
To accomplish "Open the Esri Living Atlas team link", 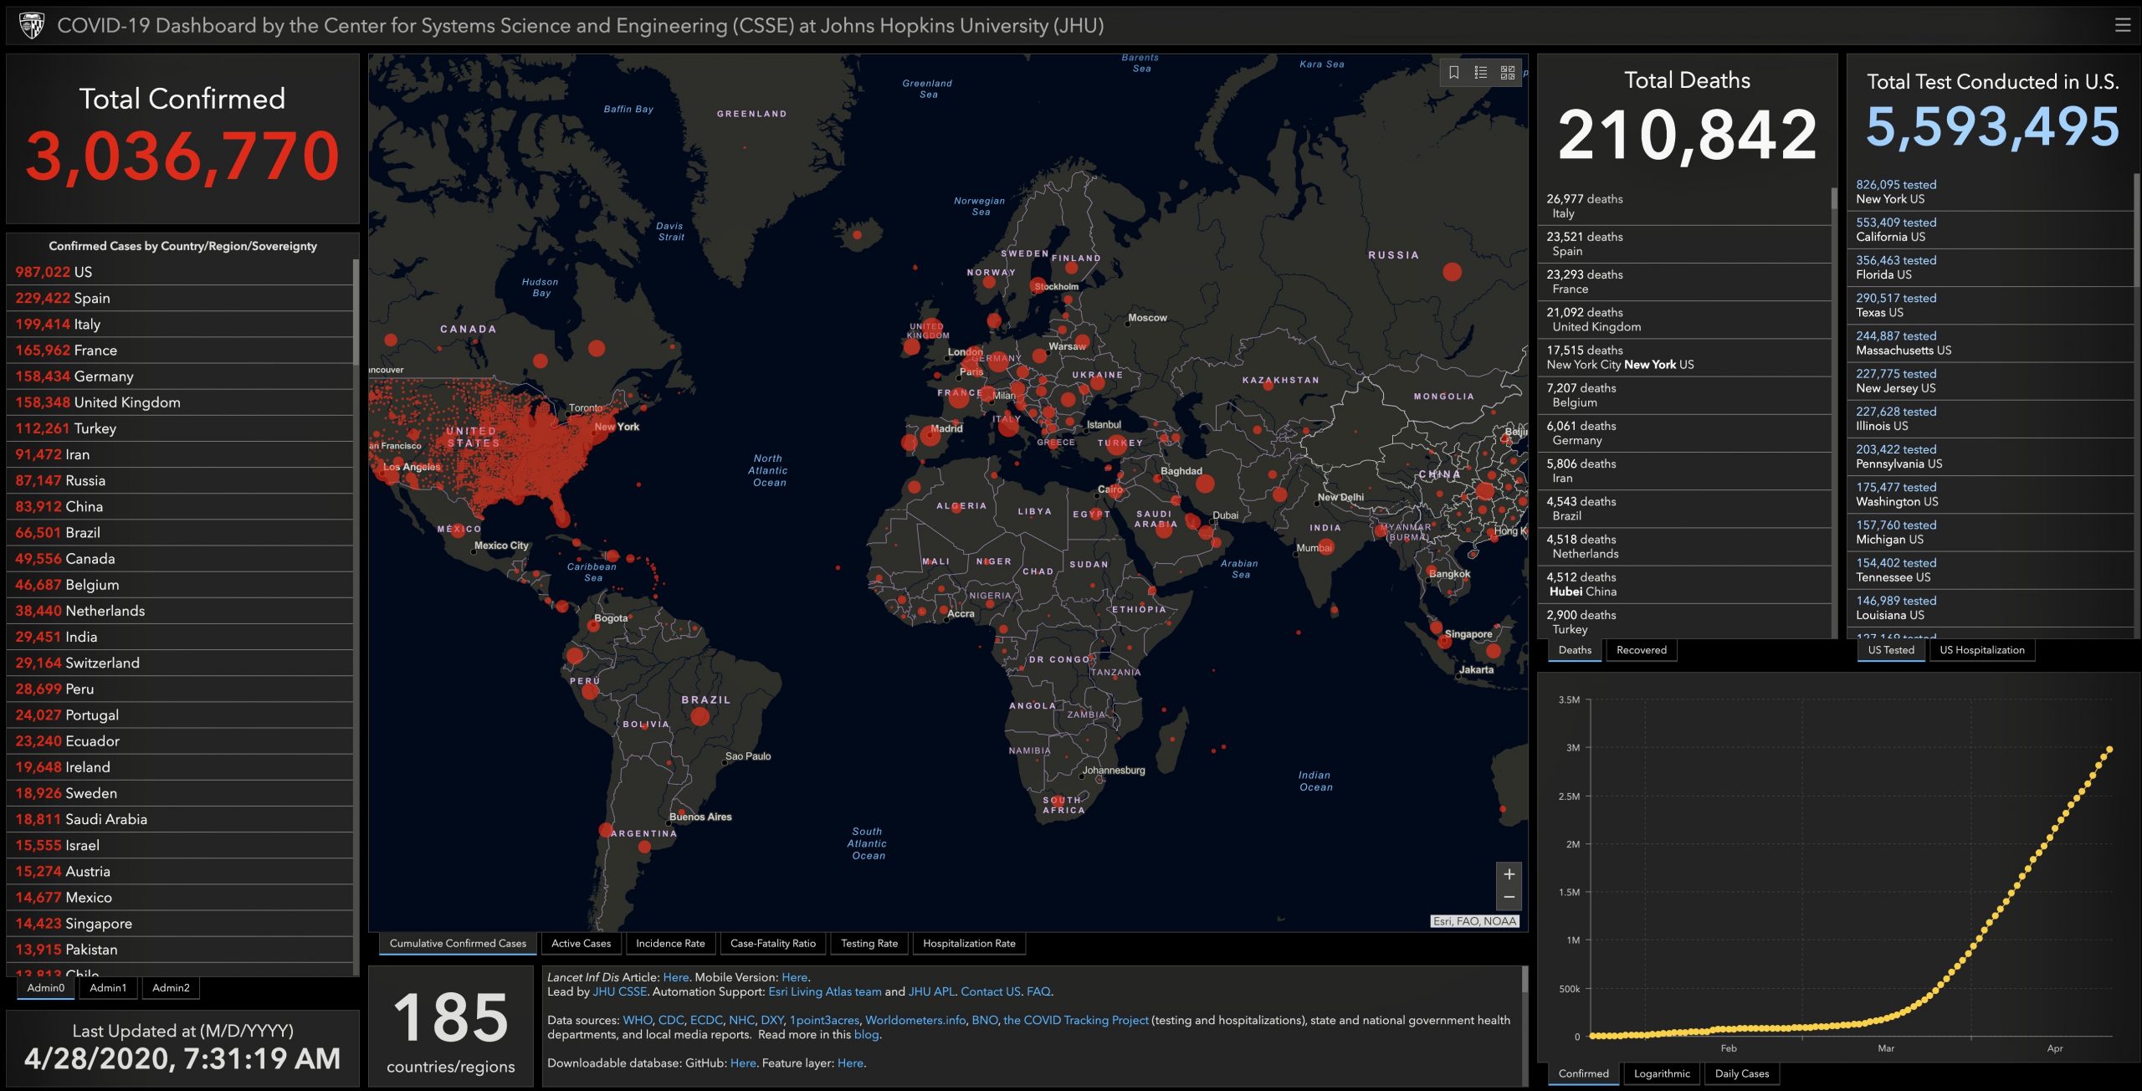I will tap(825, 991).
